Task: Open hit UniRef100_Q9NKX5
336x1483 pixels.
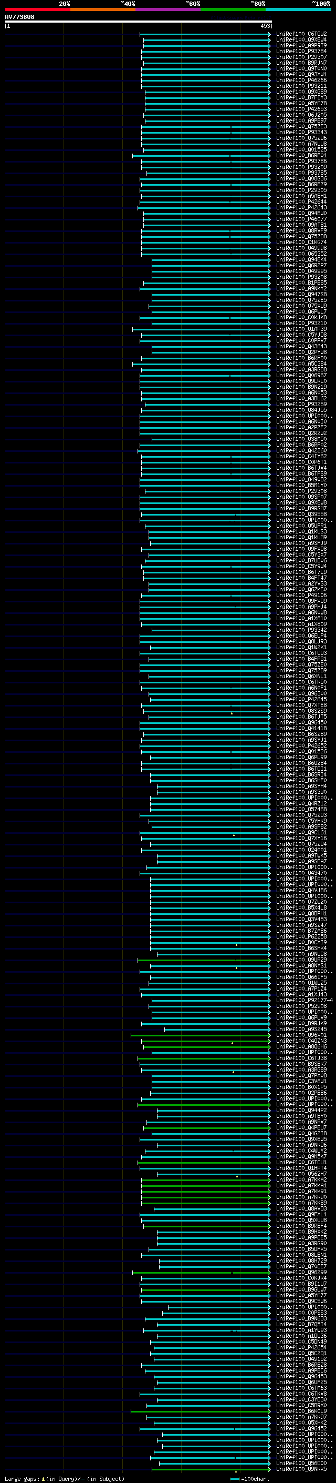Action: [301, 1469]
